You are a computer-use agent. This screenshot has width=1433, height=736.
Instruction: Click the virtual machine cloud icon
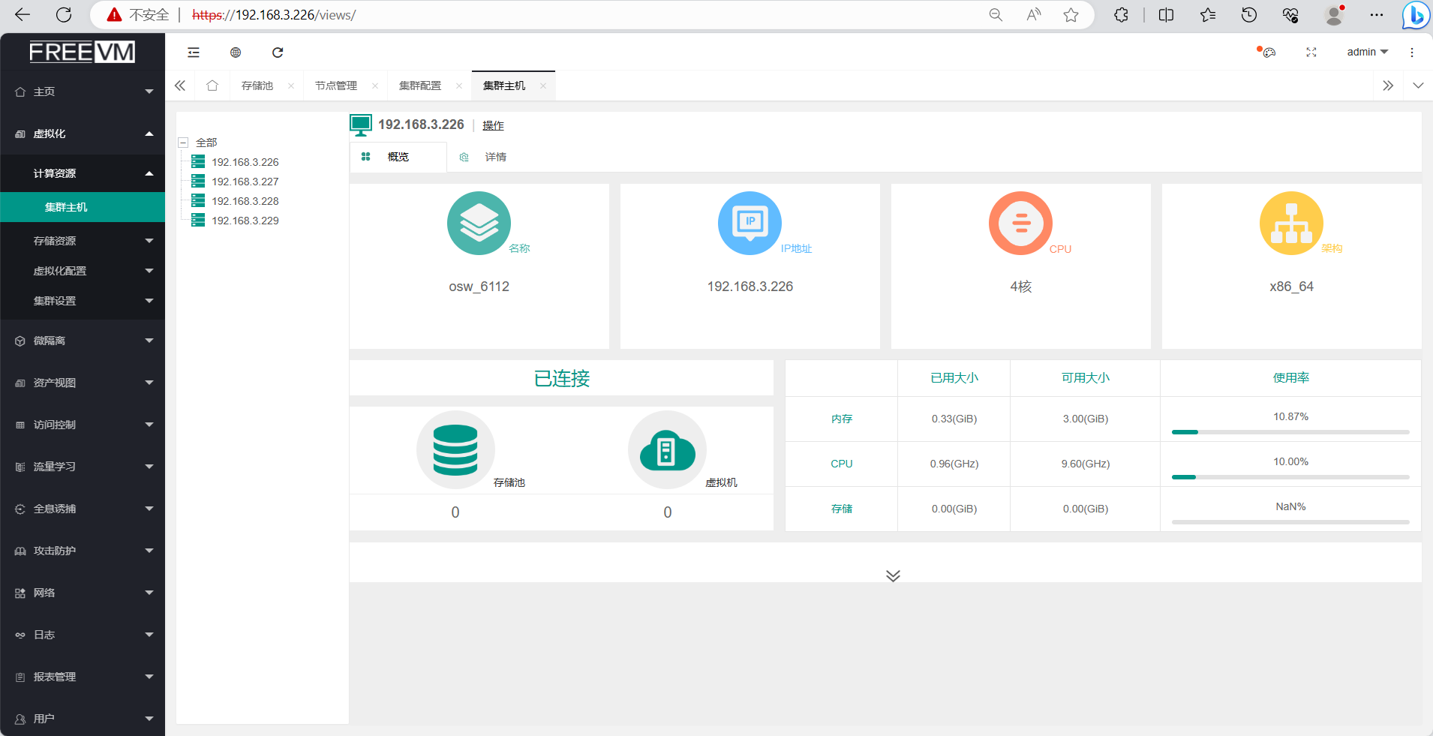(x=667, y=450)
